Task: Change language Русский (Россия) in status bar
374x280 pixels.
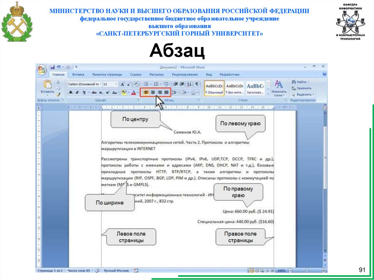Action: 116,271
